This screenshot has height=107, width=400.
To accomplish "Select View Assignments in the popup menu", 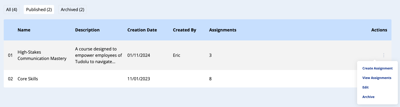I will [x=377, y=78].
